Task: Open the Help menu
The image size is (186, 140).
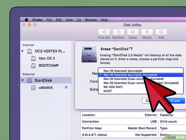Action: (x=104, y=20)
